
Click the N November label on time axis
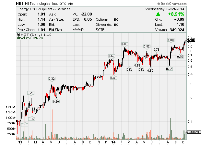click(99, 142)
